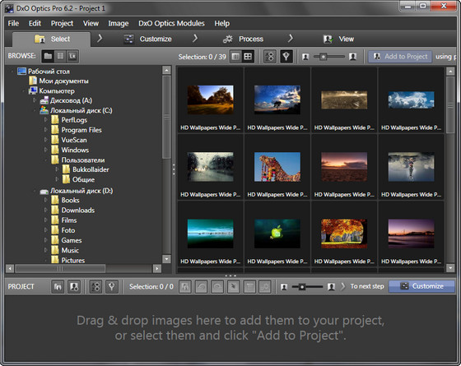Click second icon next to PROJECT label

click(74, 286)
